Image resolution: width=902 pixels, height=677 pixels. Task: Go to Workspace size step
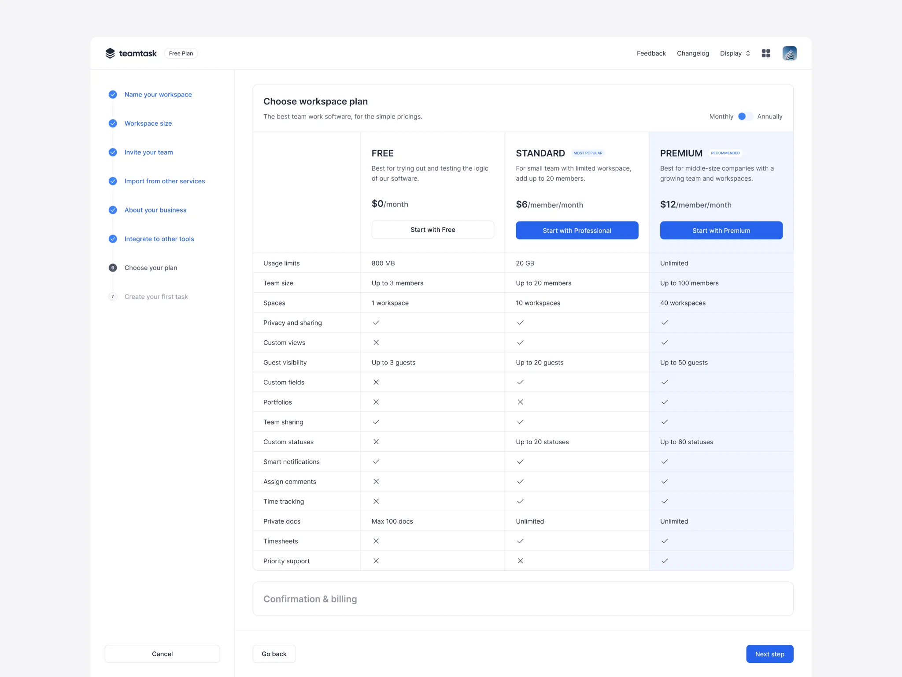click(x=148, y=123)
